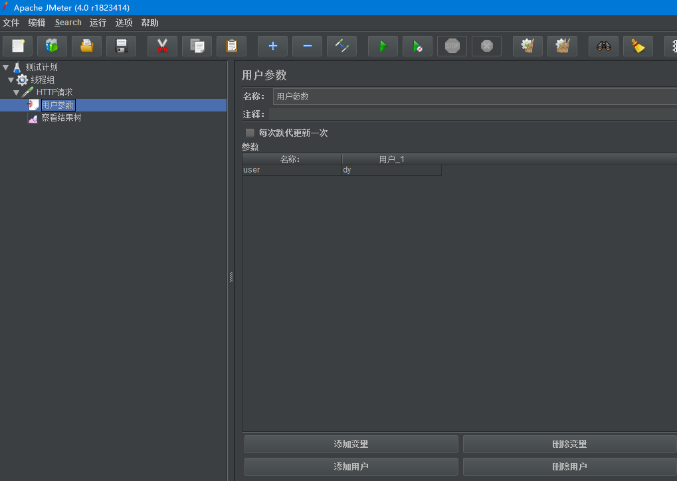This screenshot has height=481, width=677.
Task: Click the Paste clipboard icon
Action: point(231,46)
